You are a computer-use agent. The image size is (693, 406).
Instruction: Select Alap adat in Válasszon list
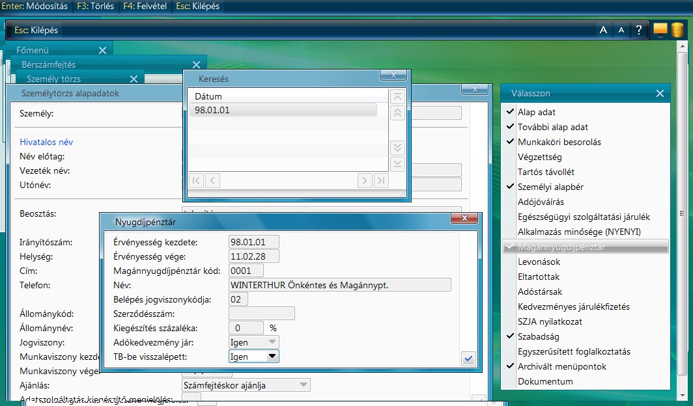pyautogui.click(x=585, y=112)
